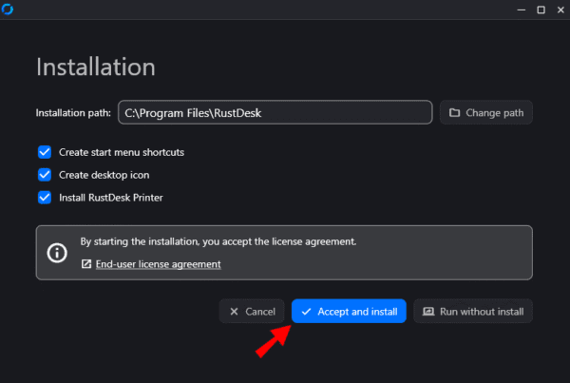The width and height of the screenshot is (570, 383).
Task: Click the X icon on the Cancel button
Action: click(234, 312)
